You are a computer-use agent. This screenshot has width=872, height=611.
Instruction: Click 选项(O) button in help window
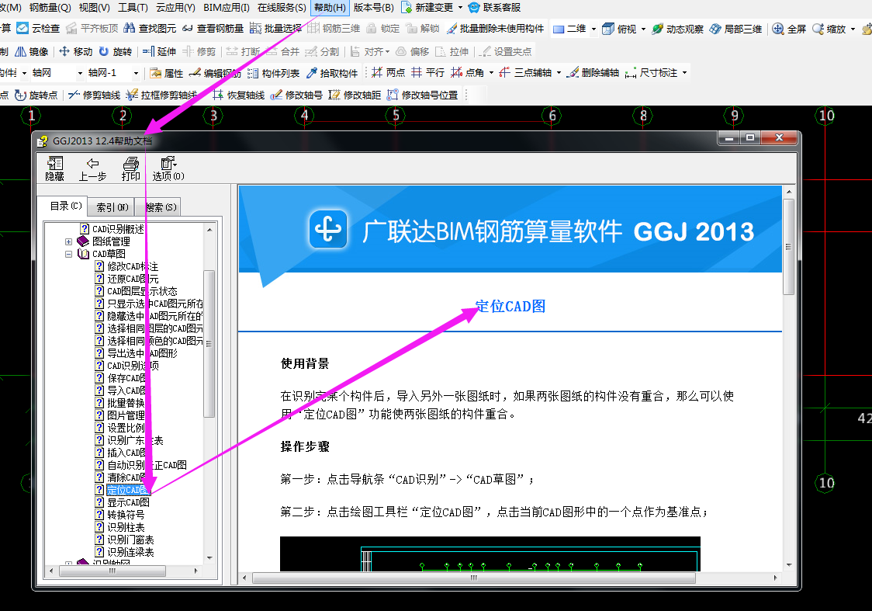click(x=168, y=169)
